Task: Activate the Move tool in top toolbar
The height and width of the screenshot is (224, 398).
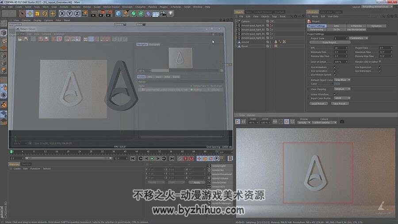Action: 30,13
